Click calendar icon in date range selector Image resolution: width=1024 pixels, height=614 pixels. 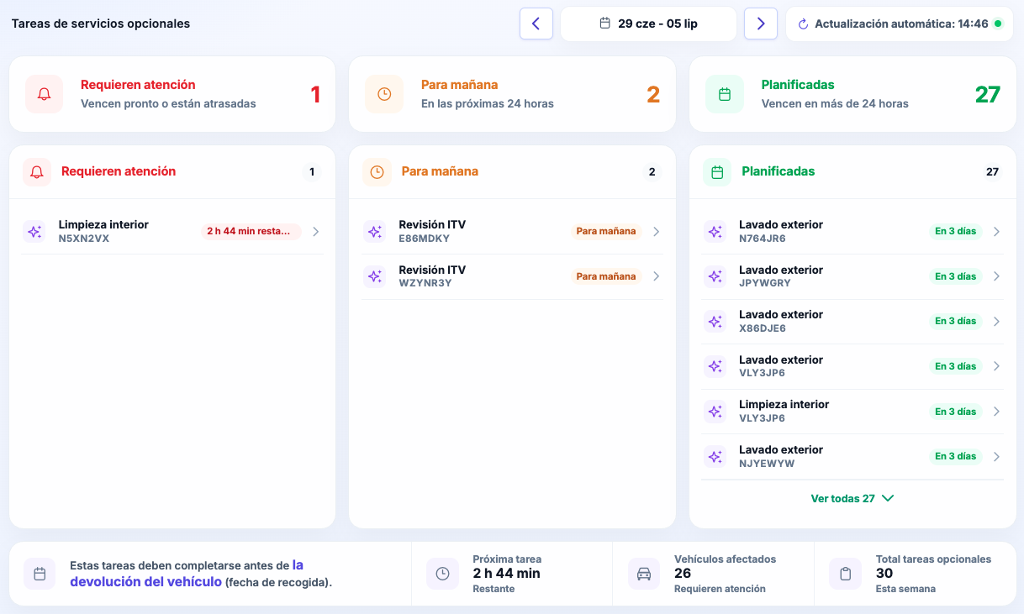[604, 24]
